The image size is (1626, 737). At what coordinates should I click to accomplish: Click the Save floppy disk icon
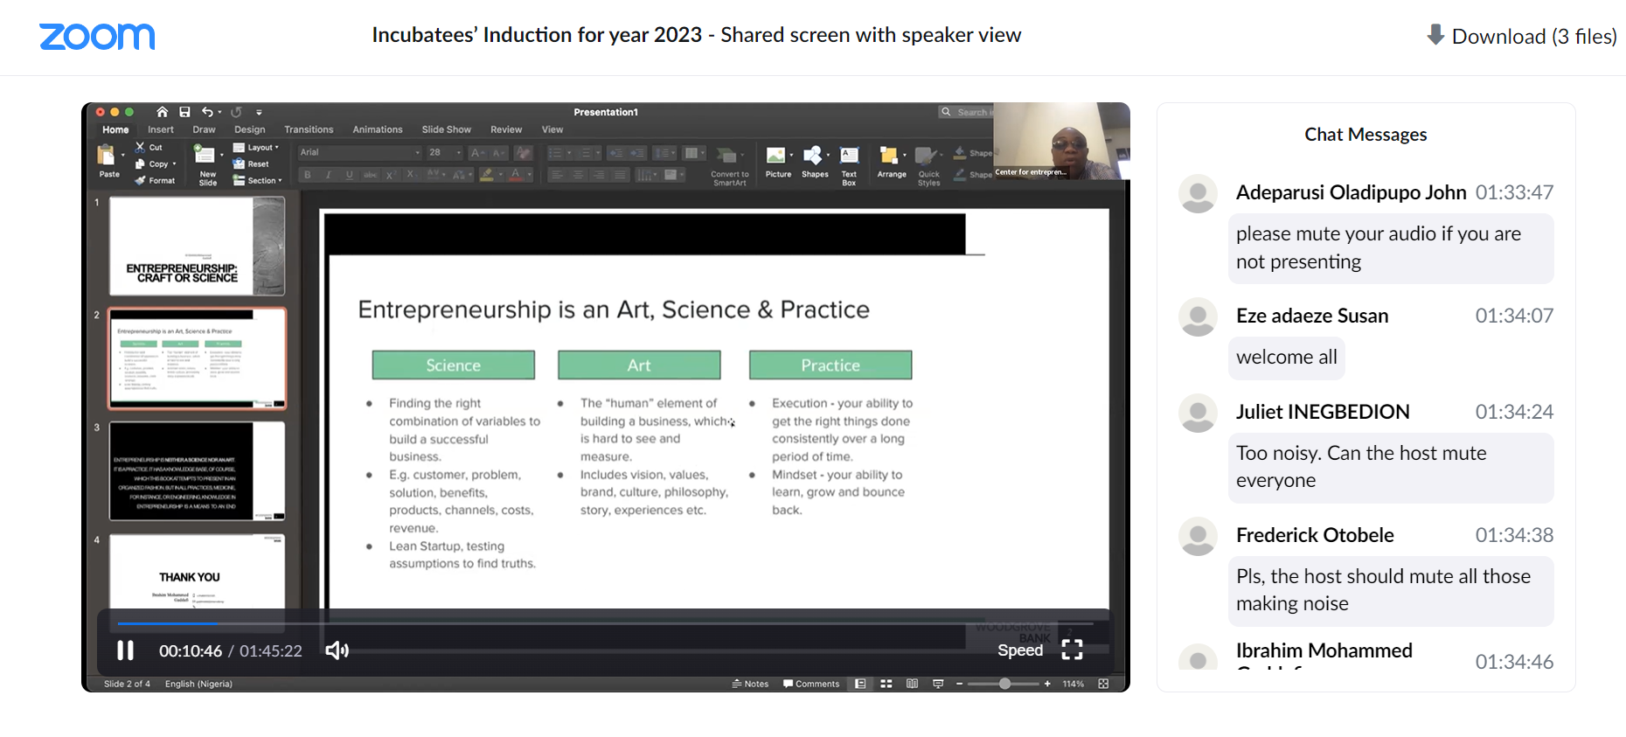184,112
